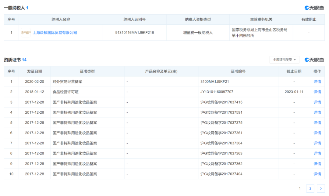This screenshot has width=329, height=196.
Task: Click the 天眼查 logo in certificates section
Action: 314,60
